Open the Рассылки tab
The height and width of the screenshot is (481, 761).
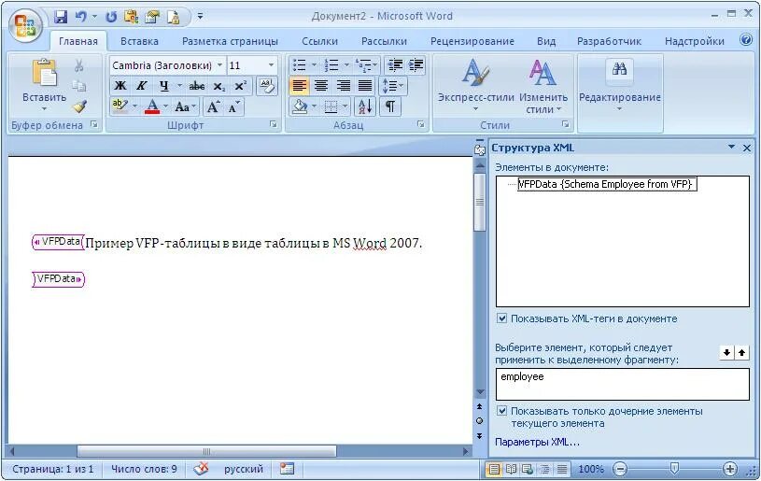[384, 41]
